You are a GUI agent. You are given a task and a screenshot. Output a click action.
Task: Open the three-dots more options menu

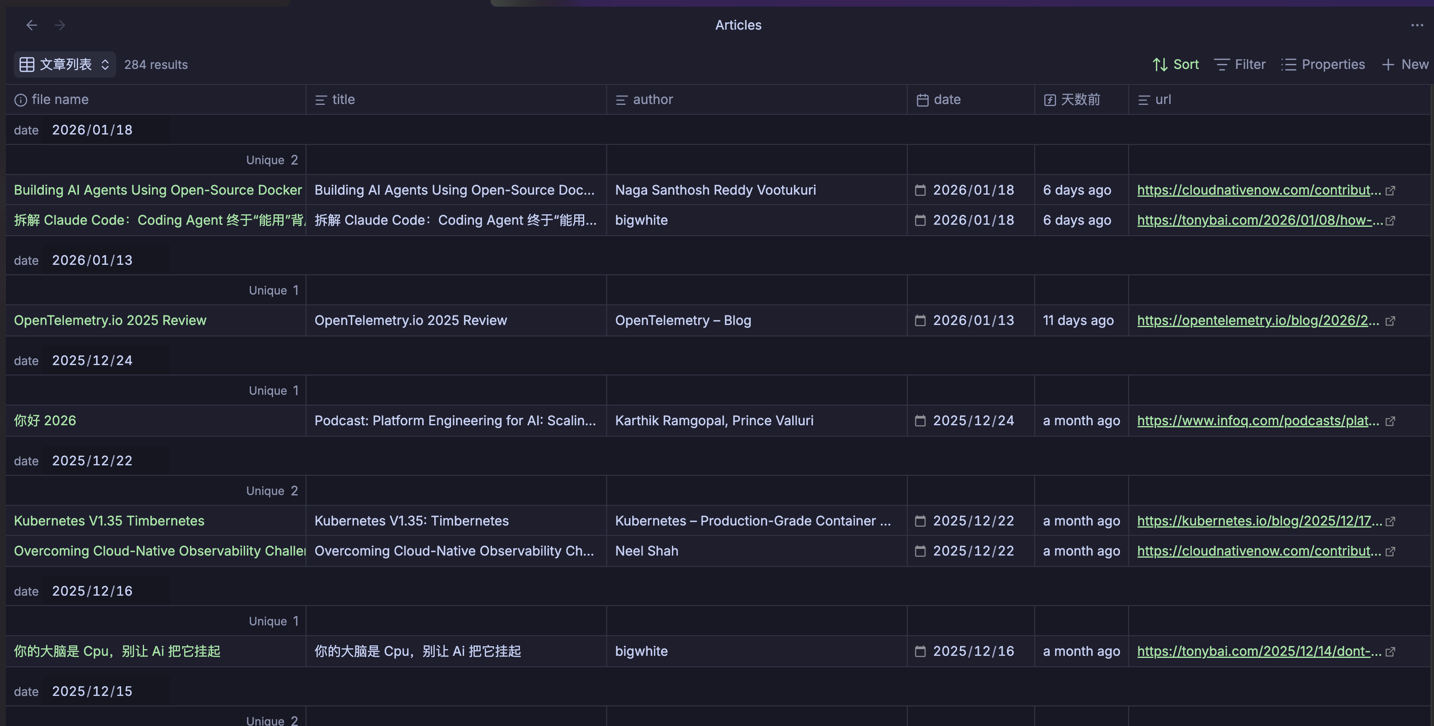coord(1417,25)
